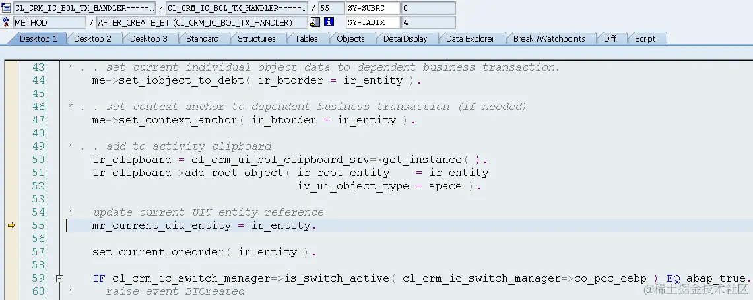The width and height of the screenshot is (753, 300).
Task: Click the SY-SUBRC value field showing 0
Action: pos(428,8)
